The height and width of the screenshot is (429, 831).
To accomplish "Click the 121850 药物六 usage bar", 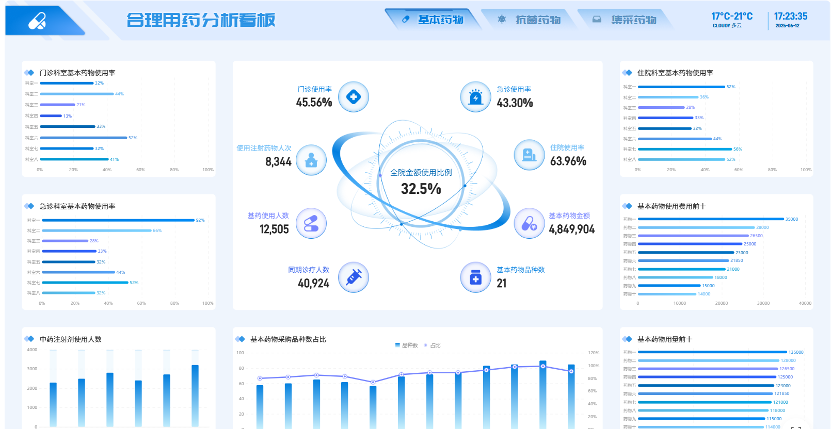I will [x=705, y=394].
